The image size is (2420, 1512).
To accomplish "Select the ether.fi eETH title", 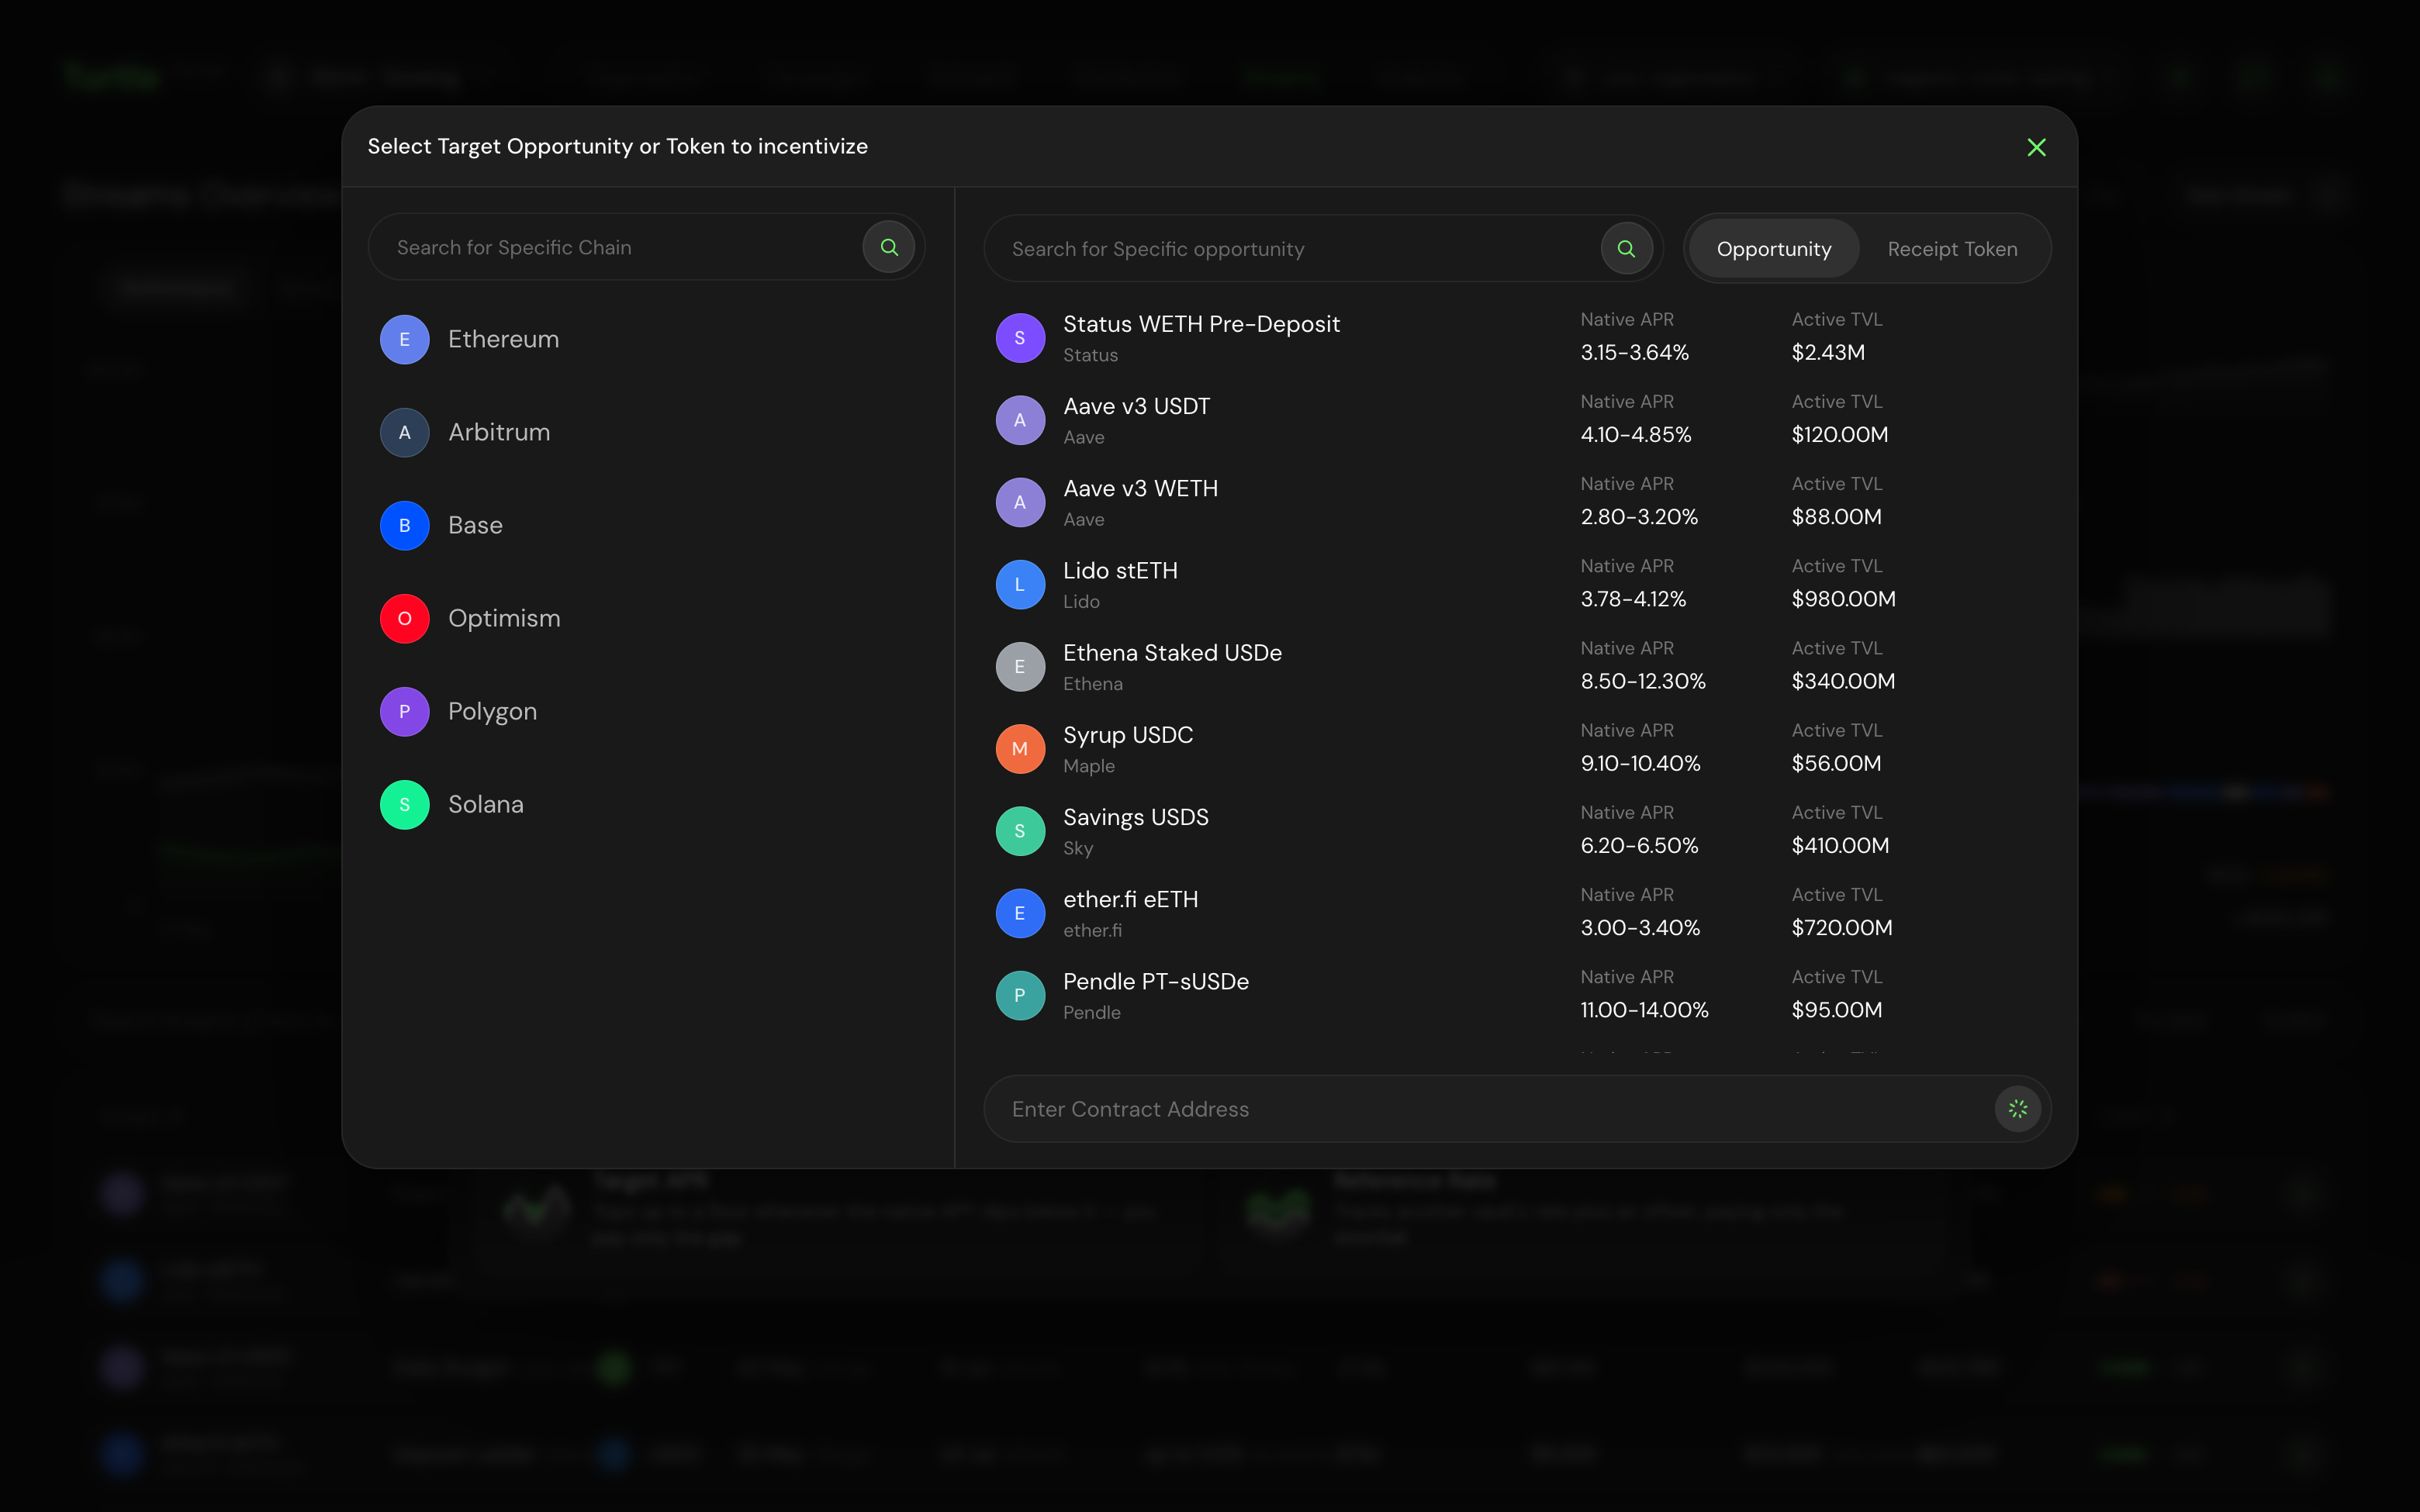I will coord(1130,899).
